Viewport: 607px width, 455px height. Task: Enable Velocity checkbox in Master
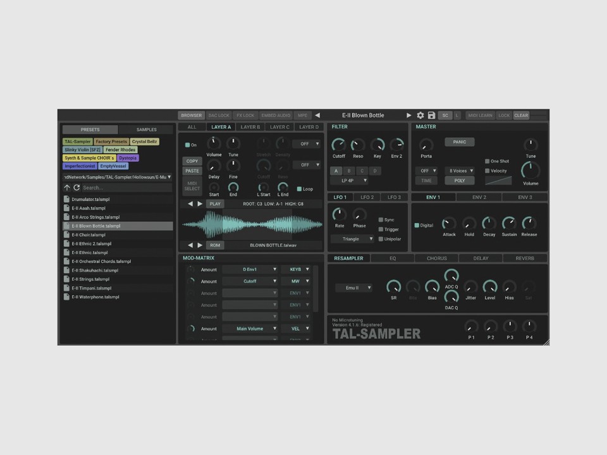pos(487,171)
